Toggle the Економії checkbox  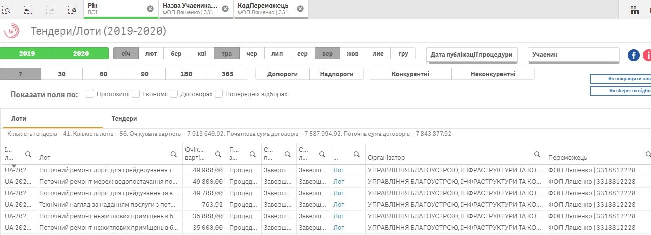136,94
